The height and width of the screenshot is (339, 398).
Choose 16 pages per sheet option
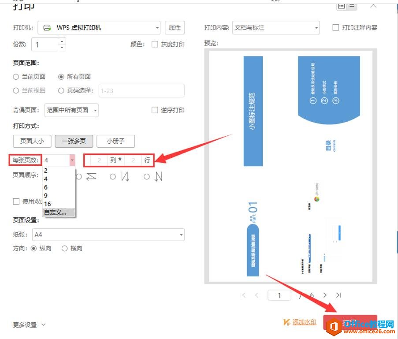pyautogui.click(x=59, y=204)
